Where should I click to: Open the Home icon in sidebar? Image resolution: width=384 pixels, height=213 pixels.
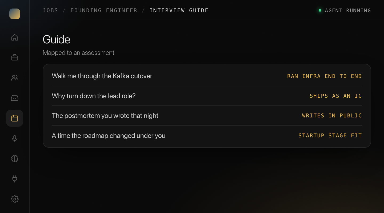tap(15, 37)
